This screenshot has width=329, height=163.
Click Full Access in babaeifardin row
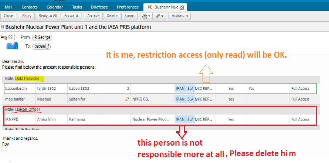pyautogui.click(x=300, y=89)
